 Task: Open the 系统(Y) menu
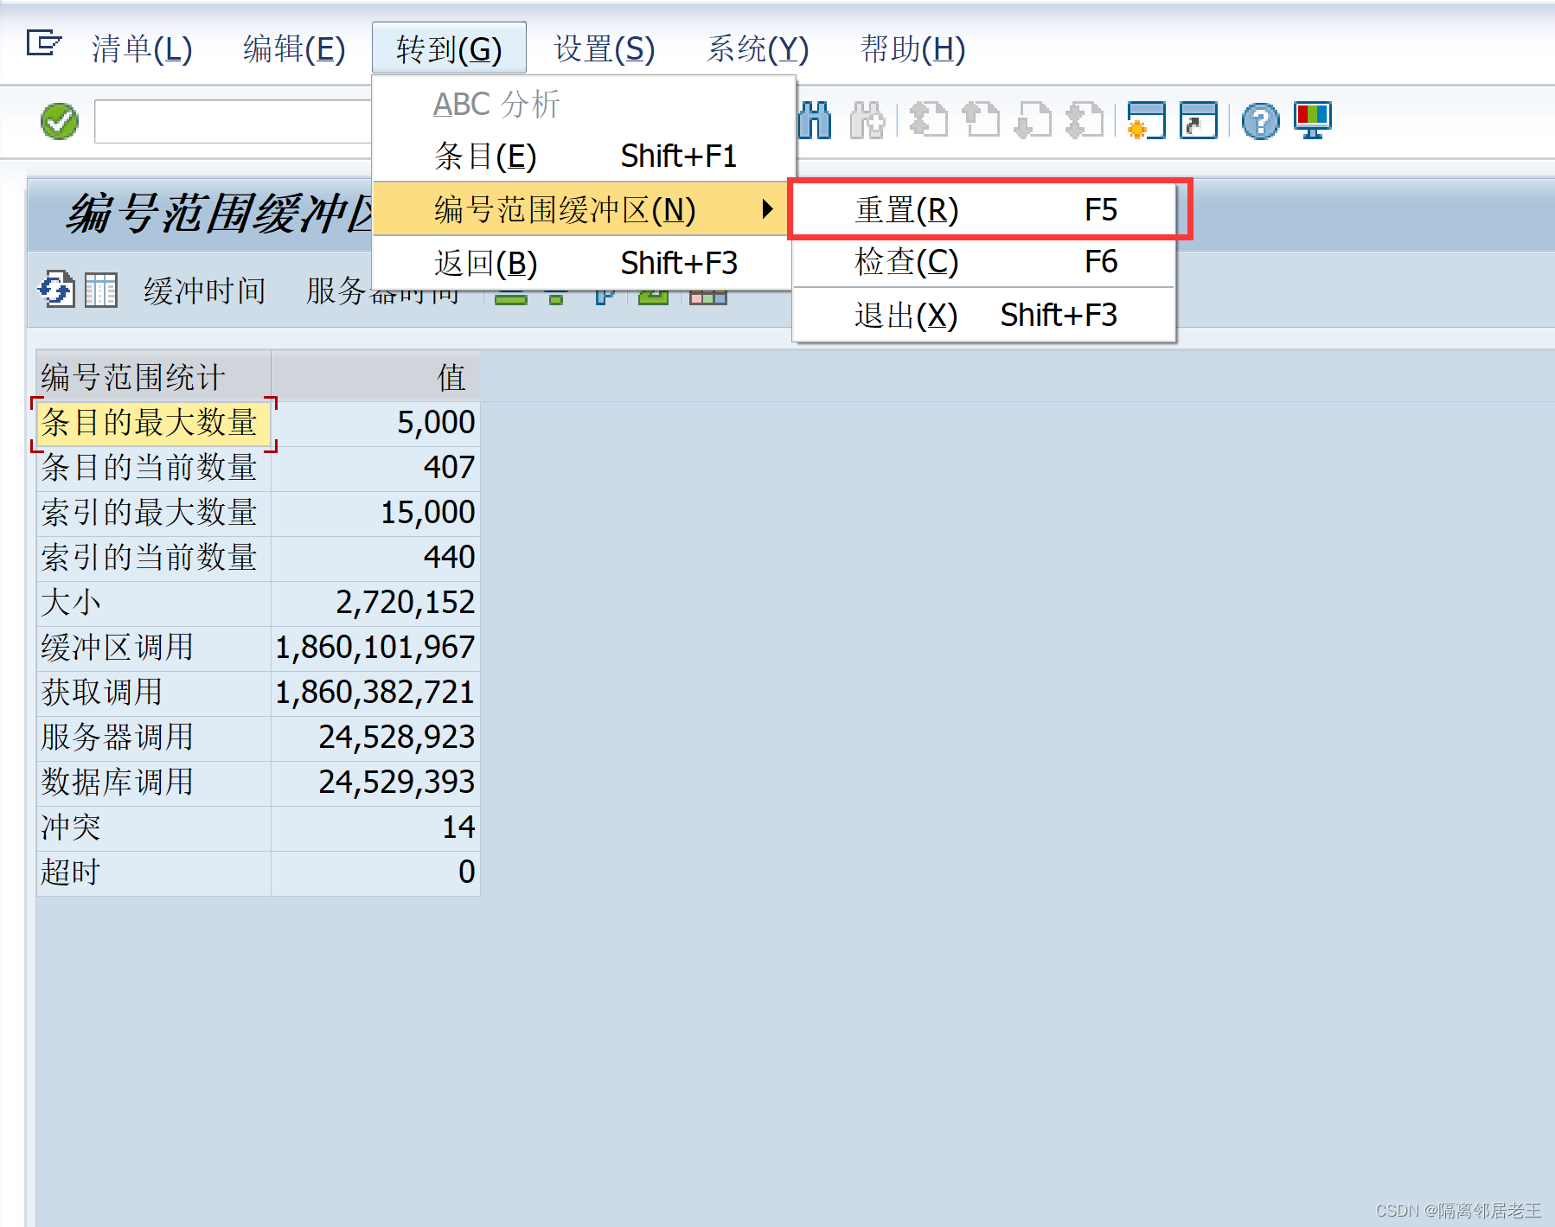click(758, 48)
